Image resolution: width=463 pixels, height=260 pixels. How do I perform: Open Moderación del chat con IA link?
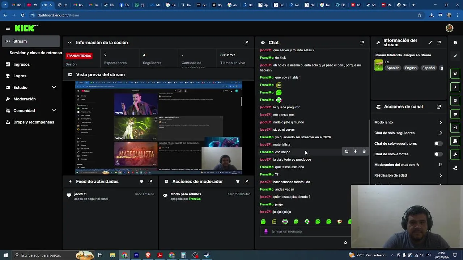click(x=408, y=165)
